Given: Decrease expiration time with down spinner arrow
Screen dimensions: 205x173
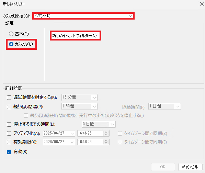Looking at the screenshot, I should coord(106,143).
